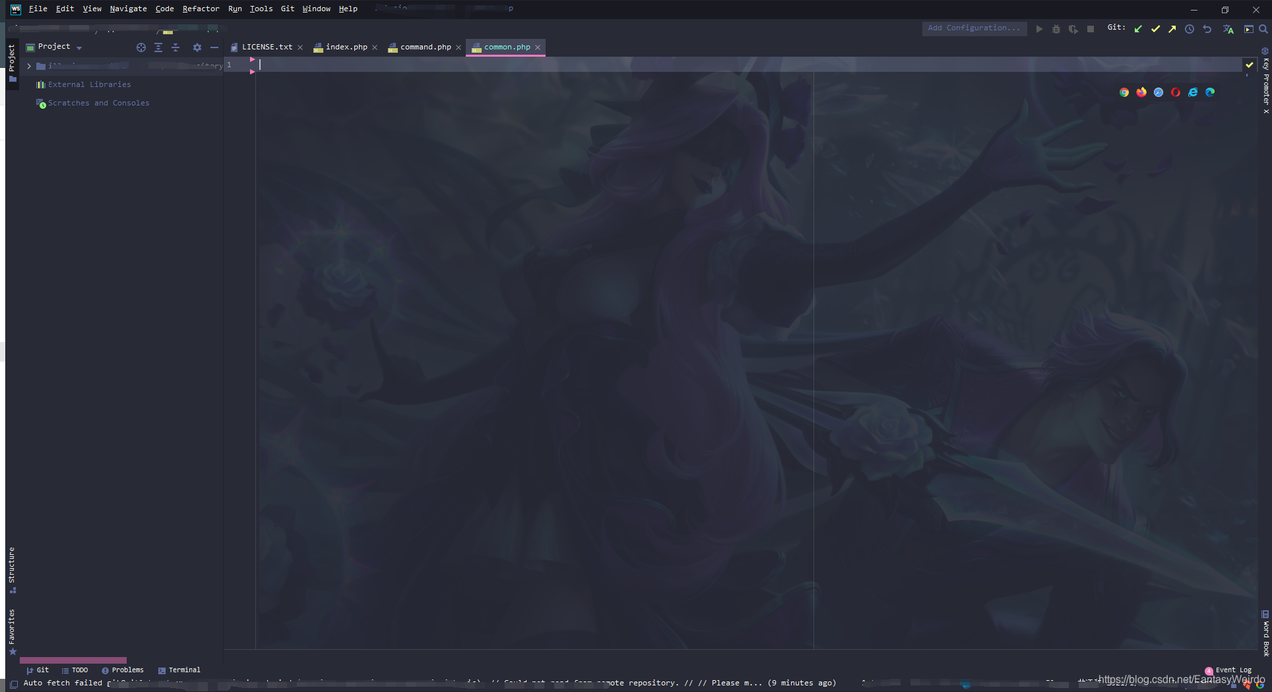The width and height of the screenshot is (1272, 692).
Task: Toggle the Project sidebar stripe button
Action: pyautogui.click(x=12, y=63)
